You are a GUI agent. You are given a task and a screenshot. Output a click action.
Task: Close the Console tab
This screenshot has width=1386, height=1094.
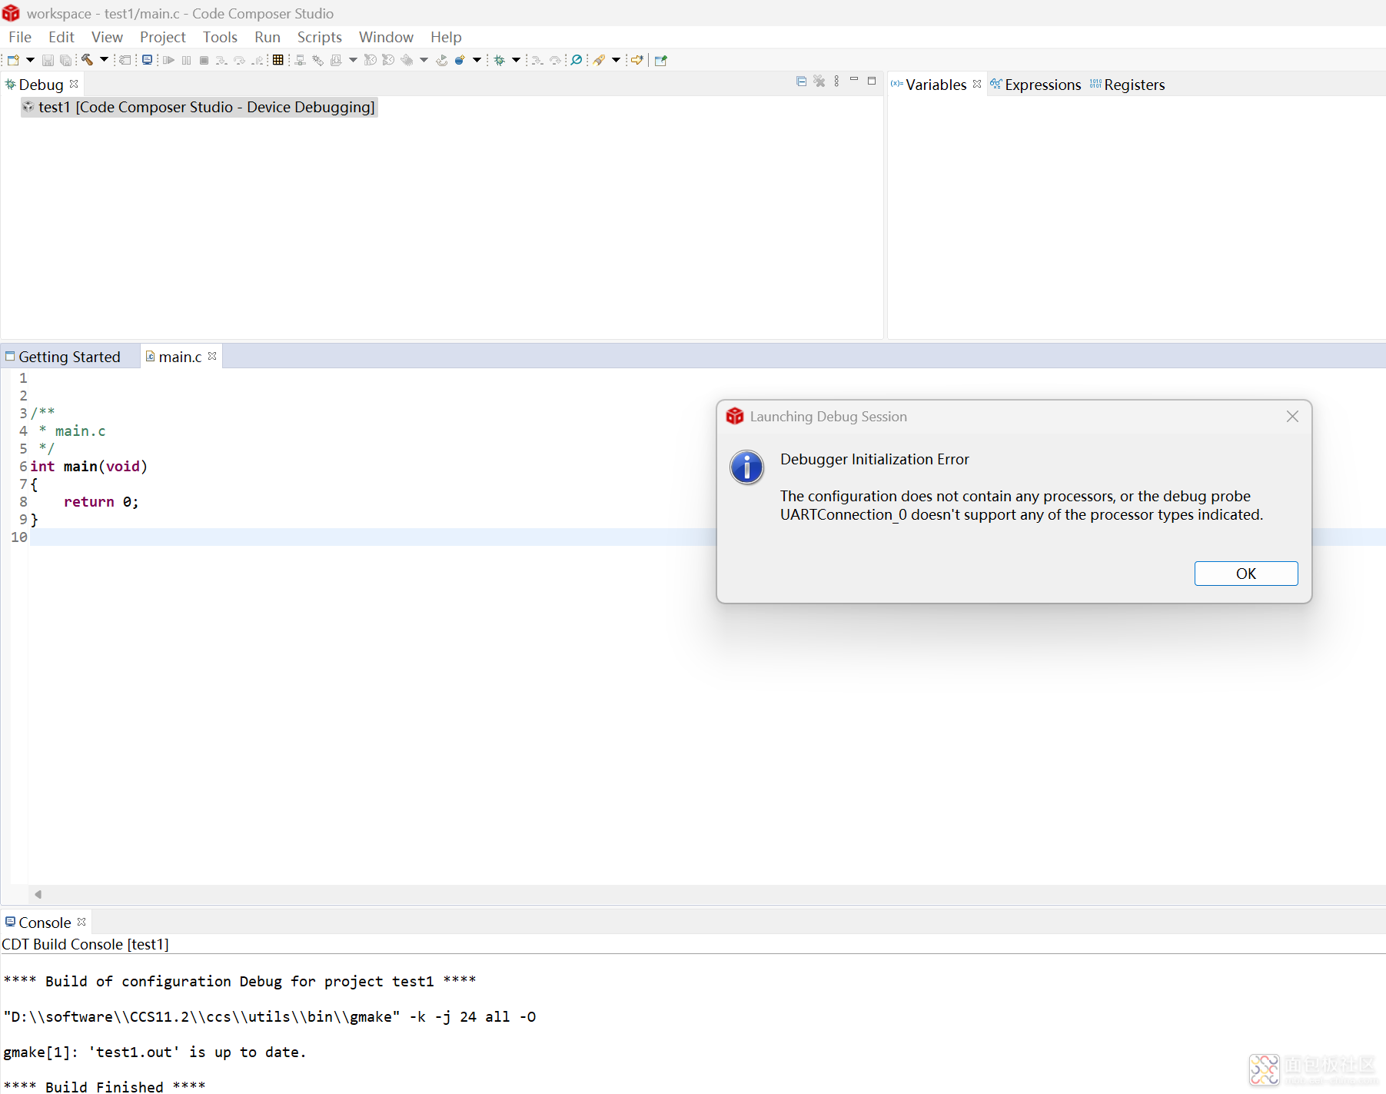pos(81,922)
